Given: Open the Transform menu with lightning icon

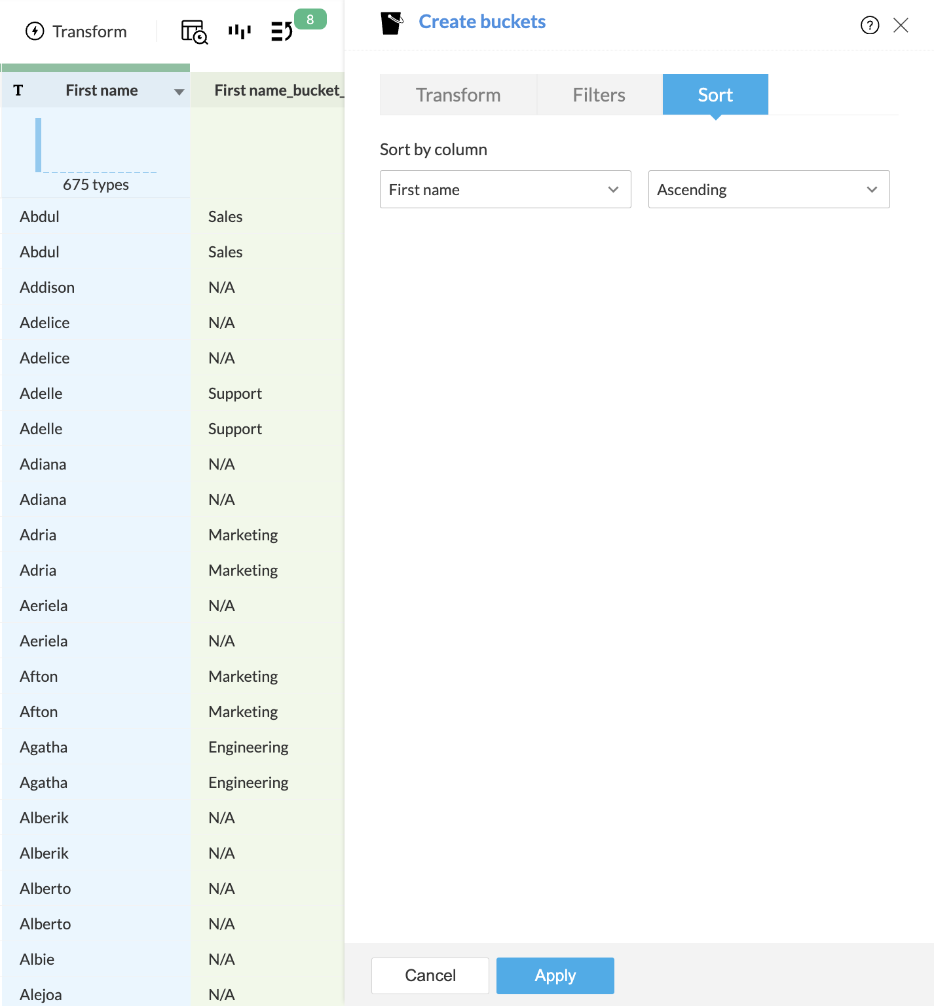Looking at the screenshot, I should (76, 31).
